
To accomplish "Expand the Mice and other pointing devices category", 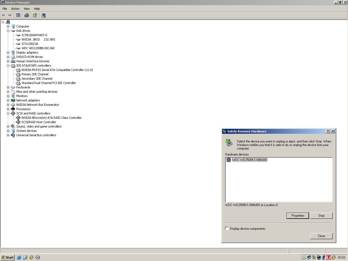I will [x=8, y=92].
